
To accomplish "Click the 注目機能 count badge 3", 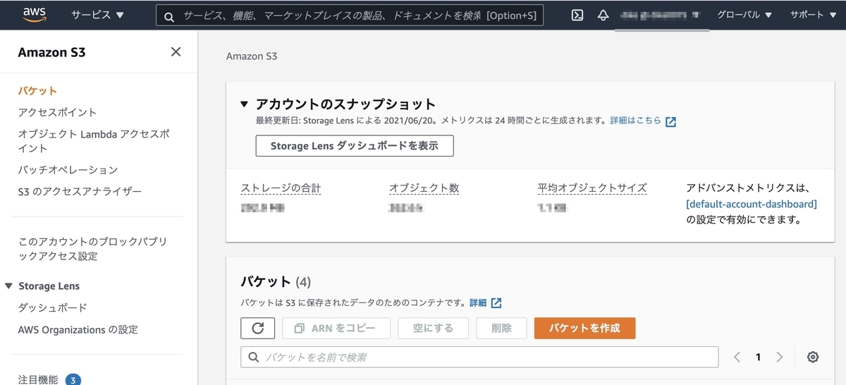I will pyautogui.click(x=73, y=380).
